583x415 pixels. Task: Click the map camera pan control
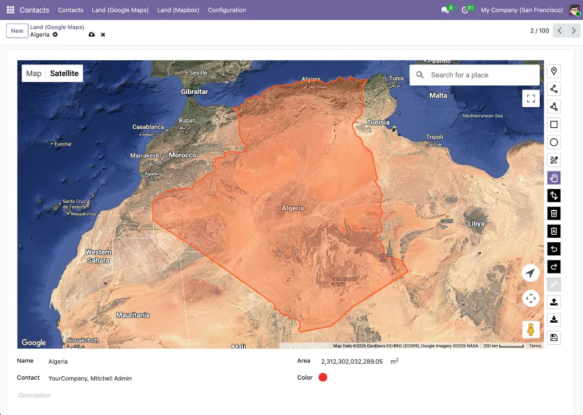click(x=531, y=299)
